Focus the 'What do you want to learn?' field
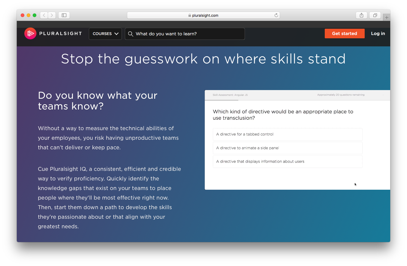 pyautogui.click(x=185, y=34)
